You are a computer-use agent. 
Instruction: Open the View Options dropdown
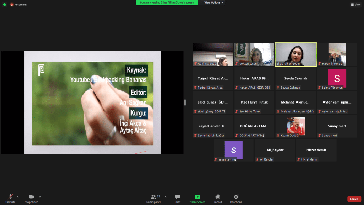pos(214,2)
